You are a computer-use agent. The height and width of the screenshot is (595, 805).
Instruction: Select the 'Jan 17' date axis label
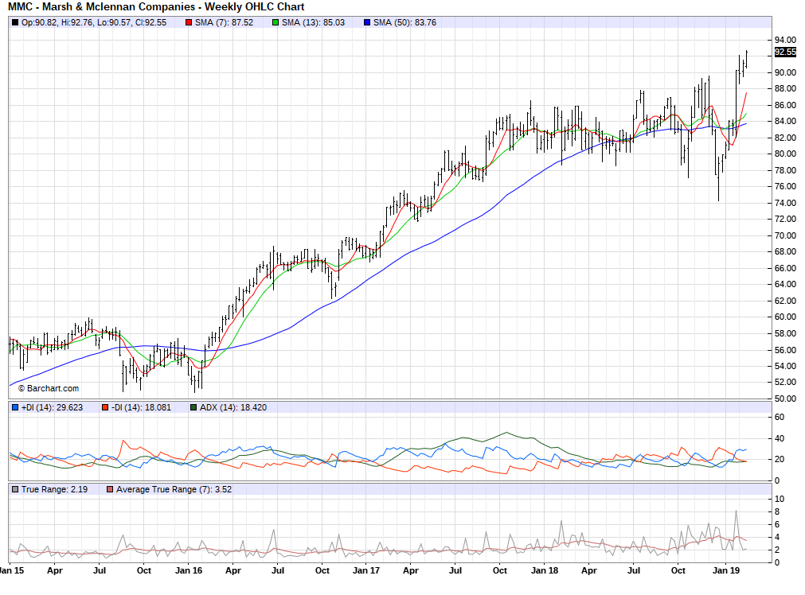pos(366,570)
